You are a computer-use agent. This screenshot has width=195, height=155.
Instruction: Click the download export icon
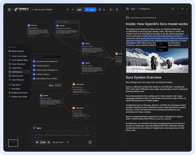click(x=104, y=10)
